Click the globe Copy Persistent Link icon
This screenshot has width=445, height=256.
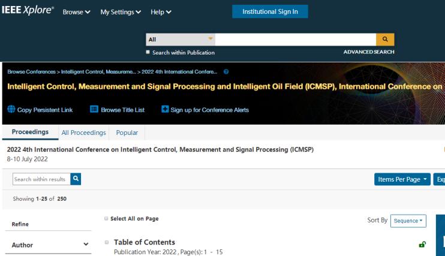click(11, 109)
